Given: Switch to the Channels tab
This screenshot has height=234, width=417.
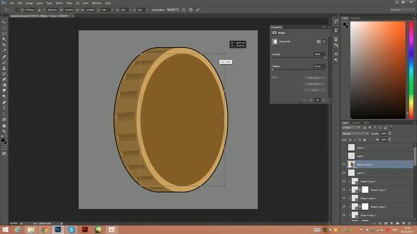Looking at the screenshot, I should click(356, 123).
